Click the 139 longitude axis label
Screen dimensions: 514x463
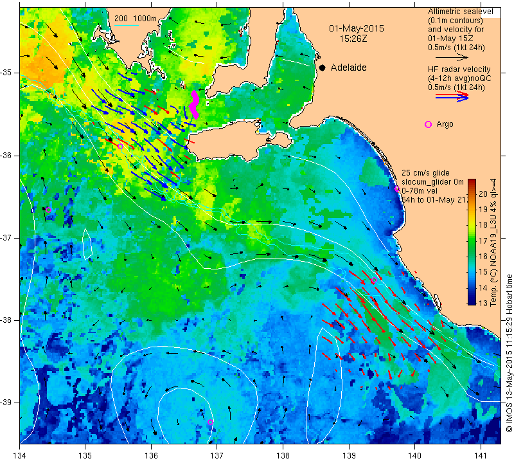[x=349, y=456]
